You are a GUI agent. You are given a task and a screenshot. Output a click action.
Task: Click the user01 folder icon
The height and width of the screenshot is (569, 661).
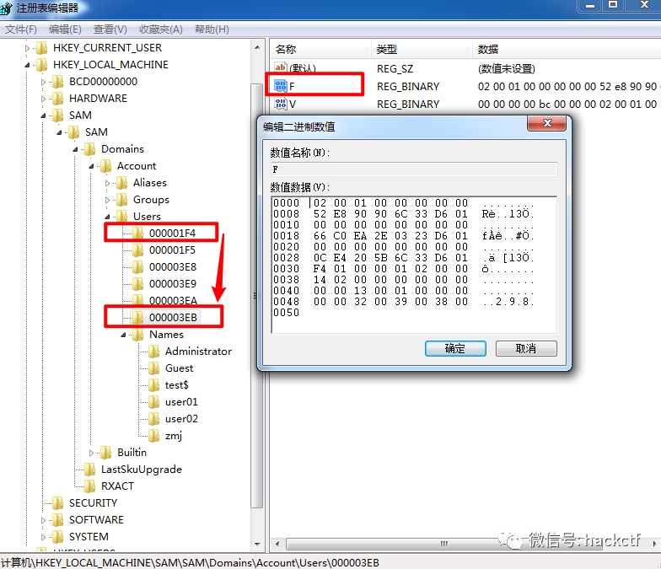153,402
